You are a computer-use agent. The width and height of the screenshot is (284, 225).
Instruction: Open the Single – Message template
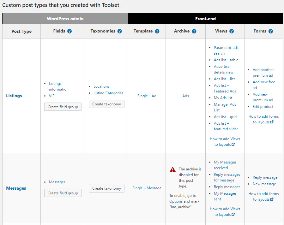147,188
